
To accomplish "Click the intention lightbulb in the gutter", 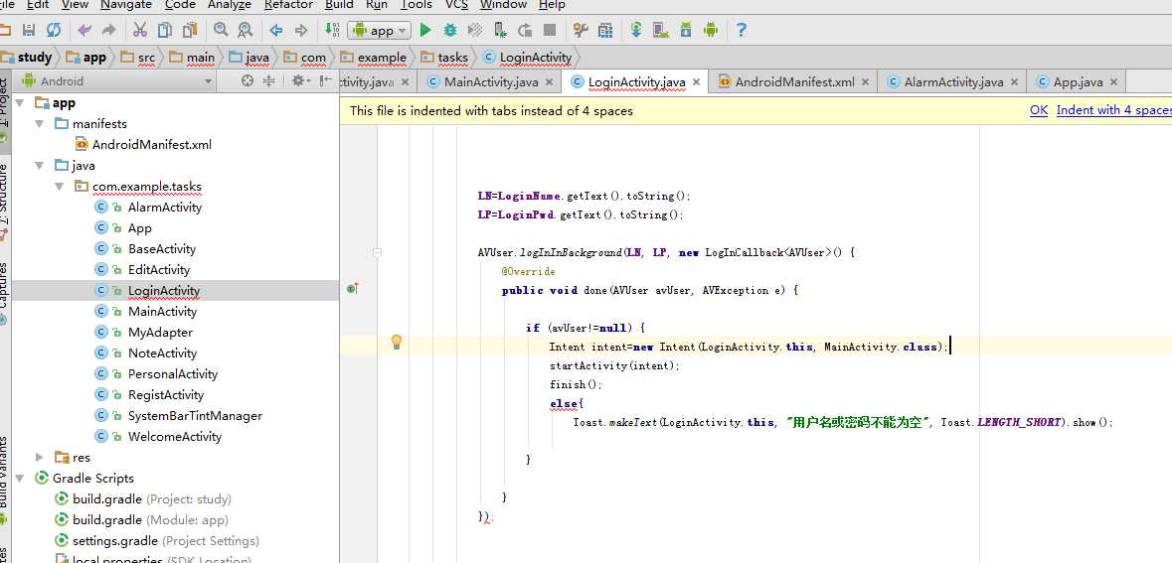I will point(397,342).
